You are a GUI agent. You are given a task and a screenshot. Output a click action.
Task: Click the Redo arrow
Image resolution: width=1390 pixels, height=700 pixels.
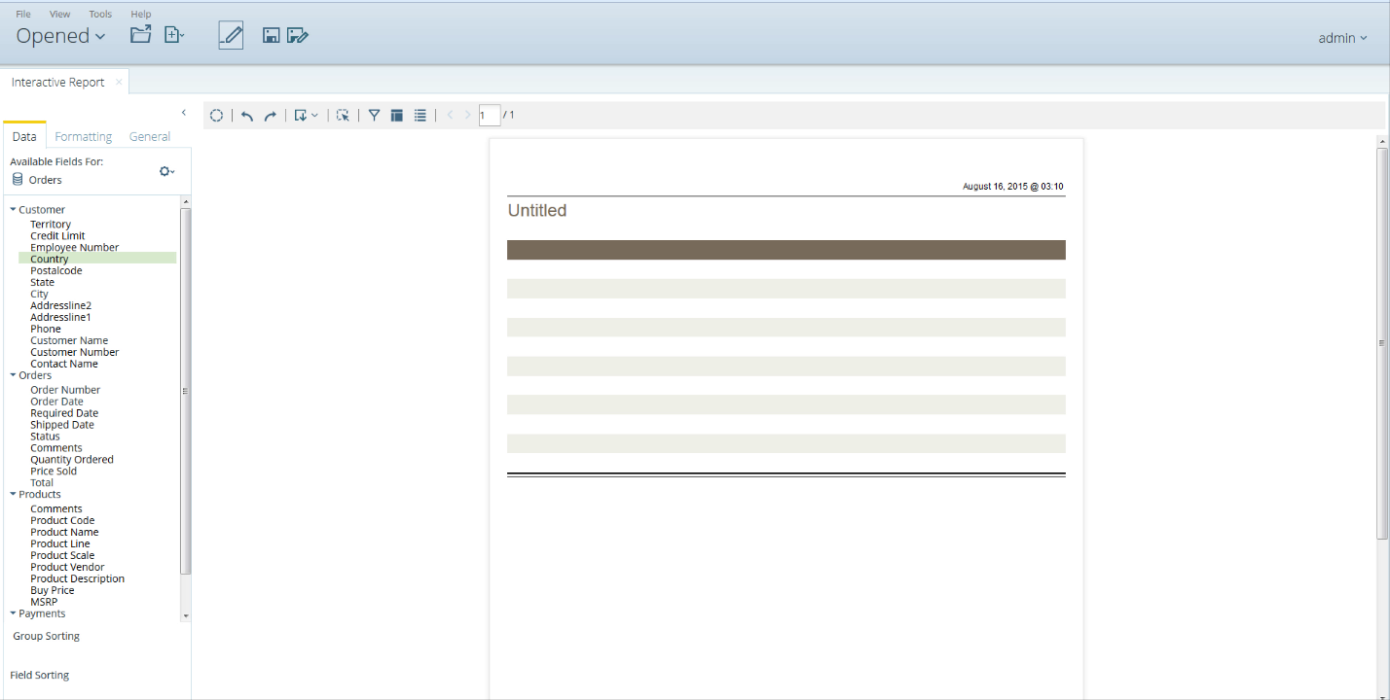pos(271,116)
